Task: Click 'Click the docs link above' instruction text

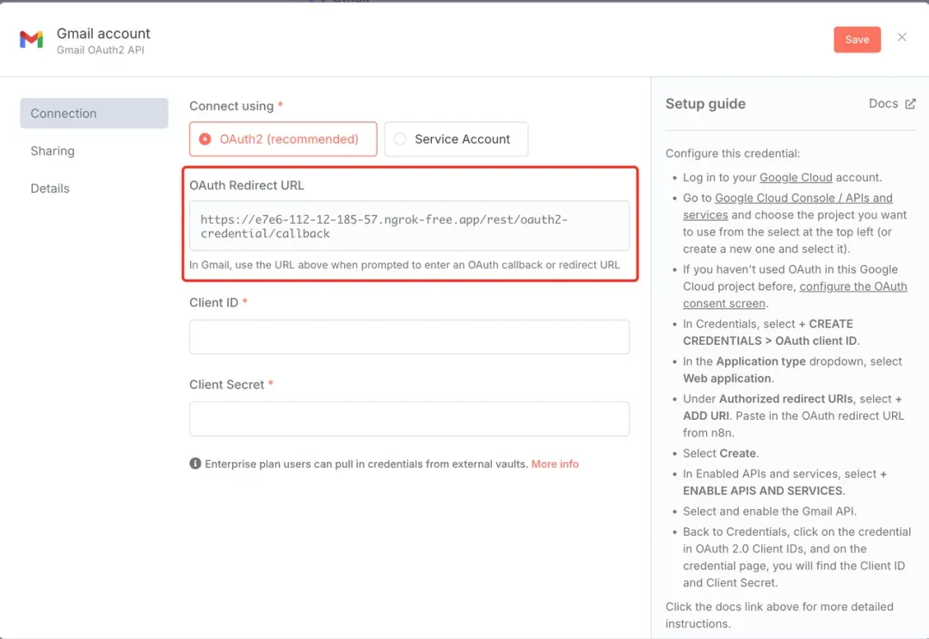Action: [x=779, y=615]
